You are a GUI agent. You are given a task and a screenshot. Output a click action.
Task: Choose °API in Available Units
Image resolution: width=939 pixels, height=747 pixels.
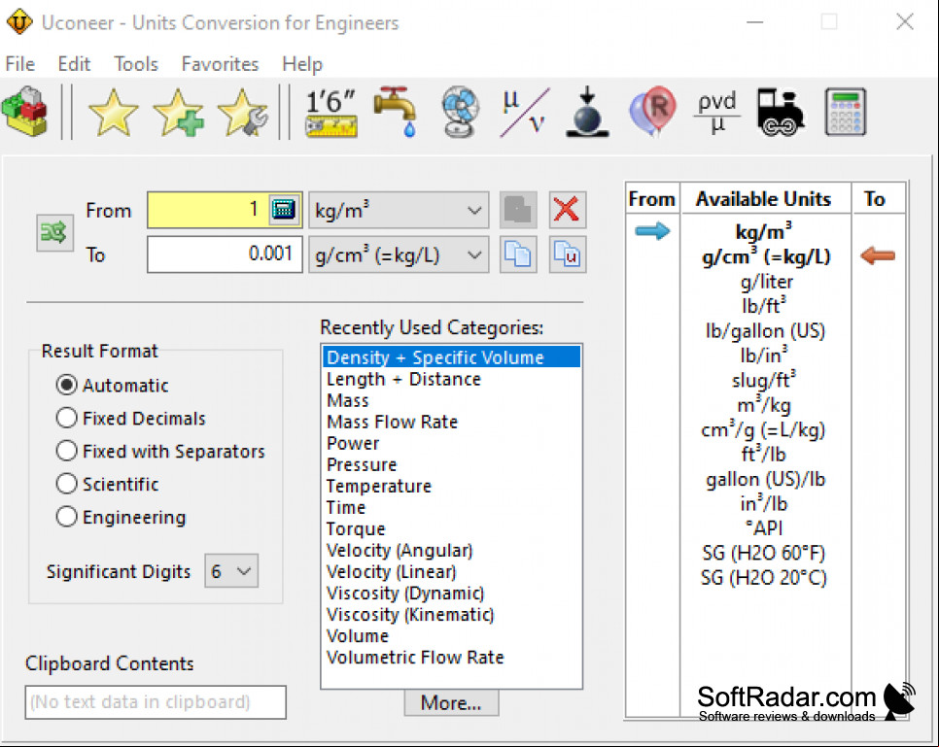pos(764,527)
